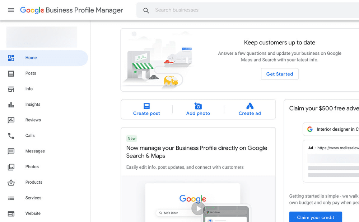The width and height of the screenshot is (359, 222).
Task: Select the Website icon in sidebar
Action: click(11, 213)
